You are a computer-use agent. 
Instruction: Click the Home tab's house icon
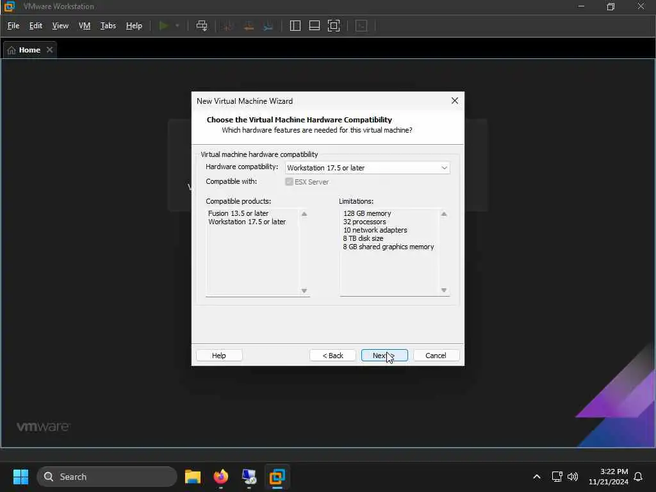point(12,50)
